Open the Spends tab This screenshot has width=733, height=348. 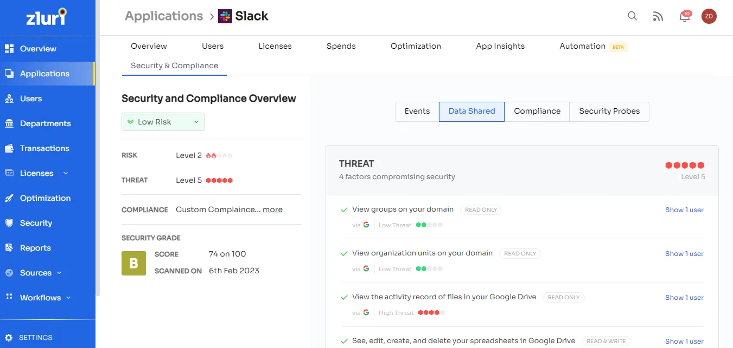click(x=341, y=46)
